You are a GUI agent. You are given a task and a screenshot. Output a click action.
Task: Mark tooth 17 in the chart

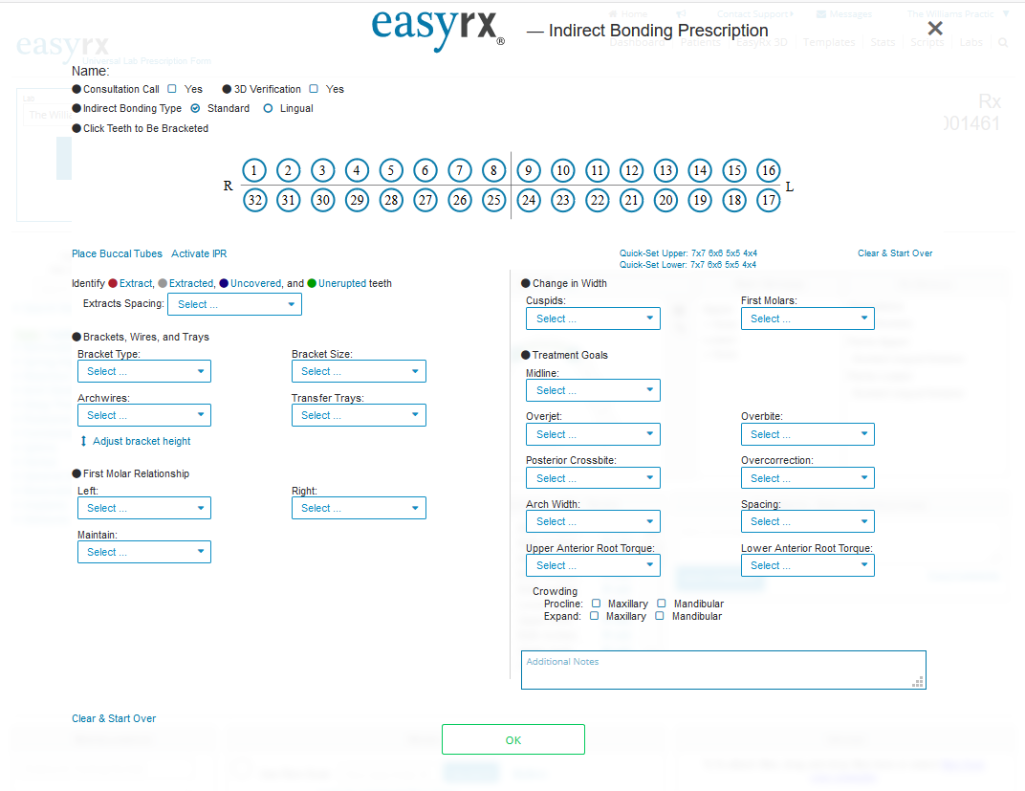[768, 200]
